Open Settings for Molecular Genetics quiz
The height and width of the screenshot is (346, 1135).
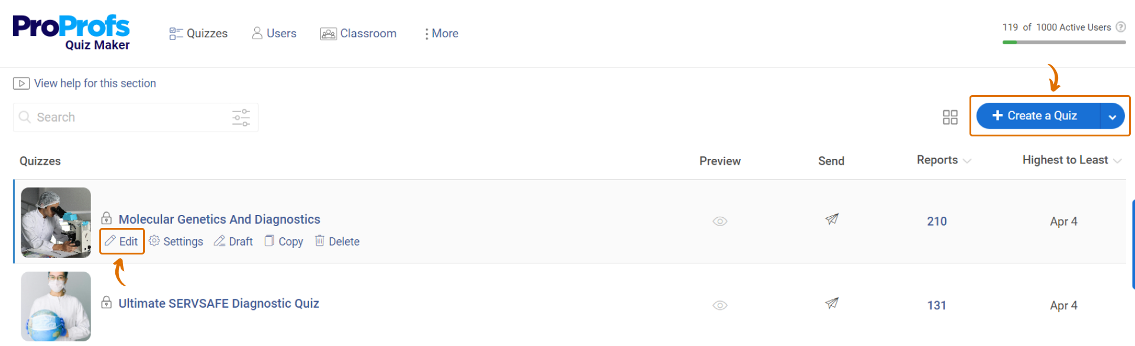click(176, 241)
